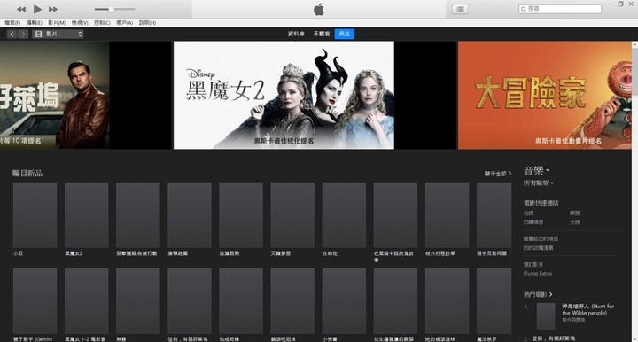The height and width of the screenshot is (342, 638).
Task: Click the search input field
Action: click(x=560, y=9)
